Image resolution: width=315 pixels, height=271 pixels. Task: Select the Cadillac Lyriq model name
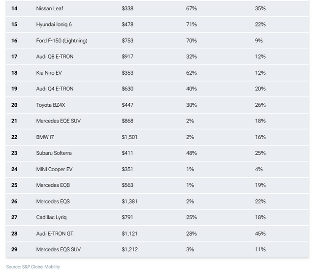[51, 217]
